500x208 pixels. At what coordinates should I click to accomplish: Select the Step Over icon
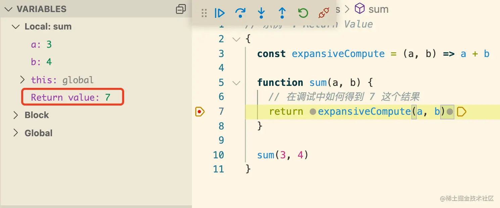coord(241,13)
